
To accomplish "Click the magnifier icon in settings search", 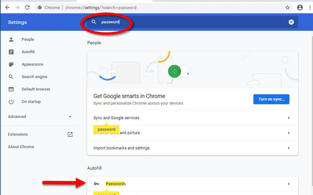I will (x=94, y=22).
